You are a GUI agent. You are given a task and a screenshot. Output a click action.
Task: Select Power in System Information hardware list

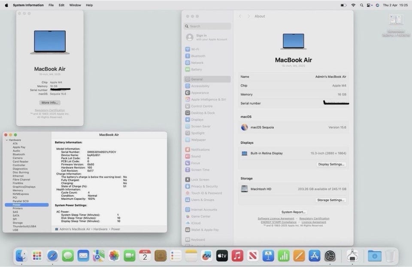coord(27,205)
